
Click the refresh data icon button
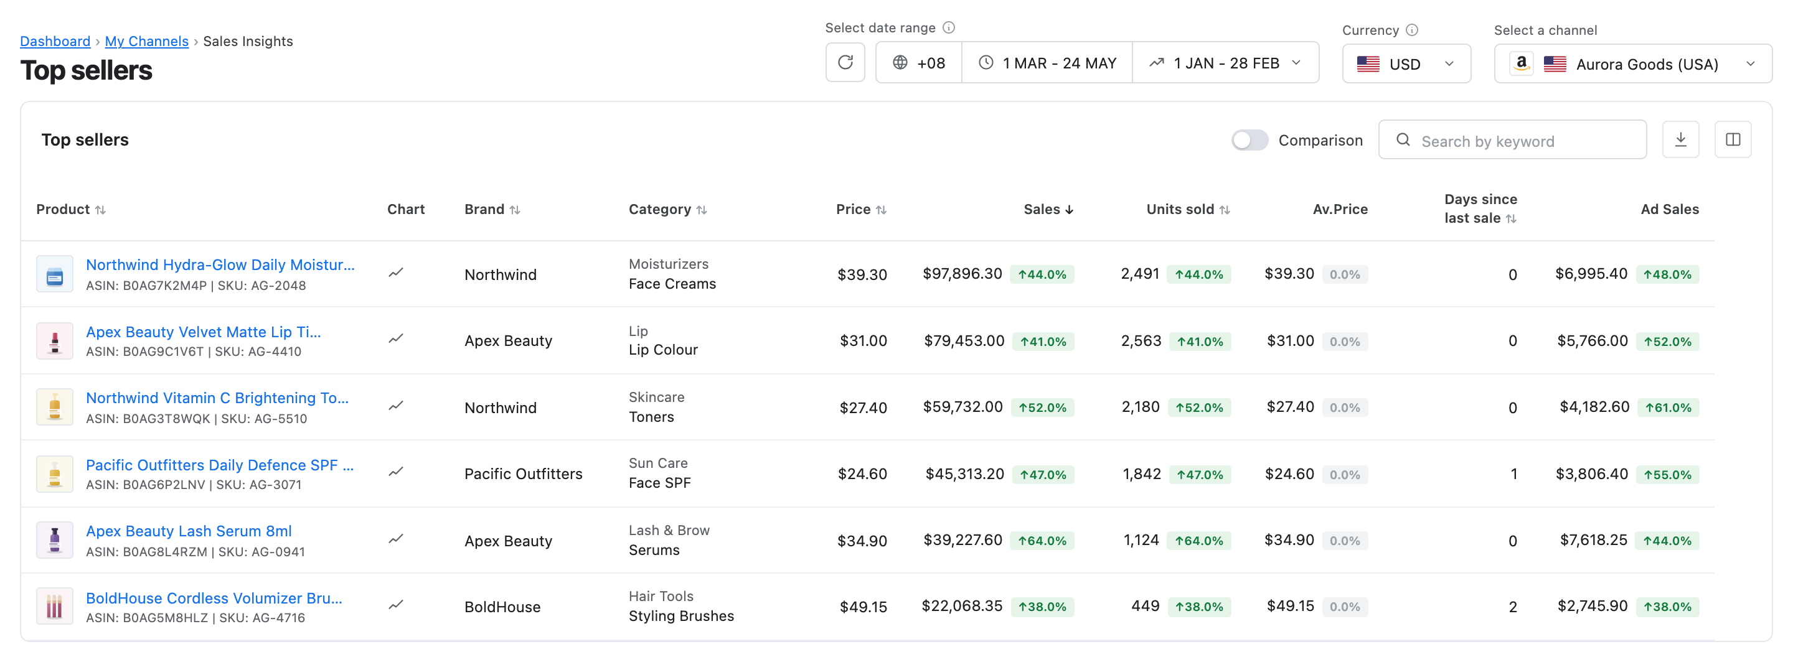[x=845, y=63]
